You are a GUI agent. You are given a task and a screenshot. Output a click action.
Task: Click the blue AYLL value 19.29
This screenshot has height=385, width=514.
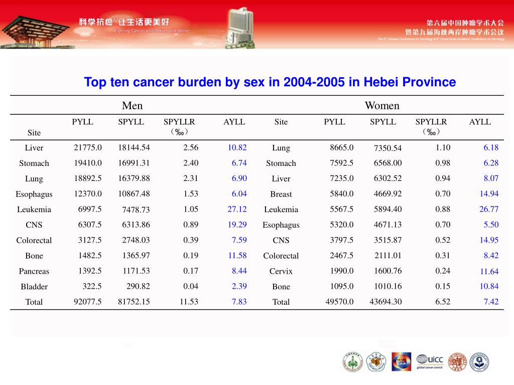pos(237,225)
